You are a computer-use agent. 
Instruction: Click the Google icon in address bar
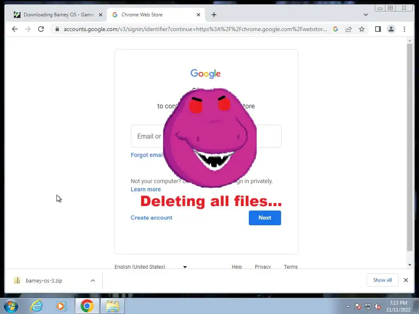pos(336,29)
